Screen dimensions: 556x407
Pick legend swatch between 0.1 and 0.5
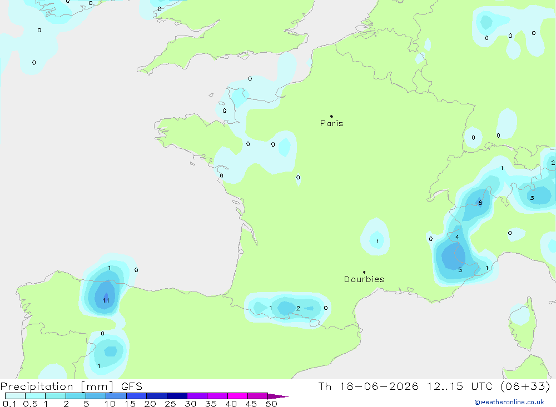[x=15, y=396]
